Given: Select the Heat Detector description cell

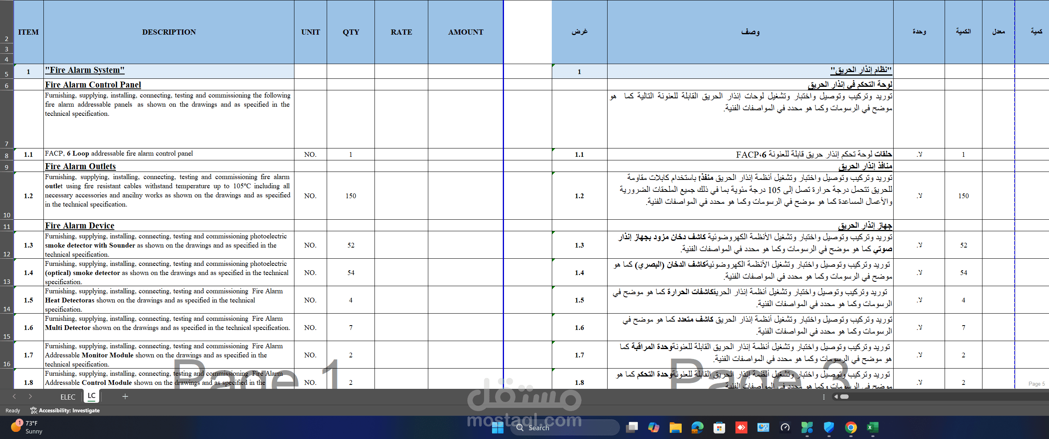Looking at the screenshot, I should coord(169,300).
